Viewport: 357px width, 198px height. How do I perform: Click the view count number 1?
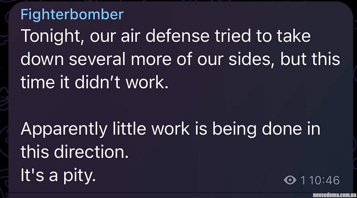[302, 180]
